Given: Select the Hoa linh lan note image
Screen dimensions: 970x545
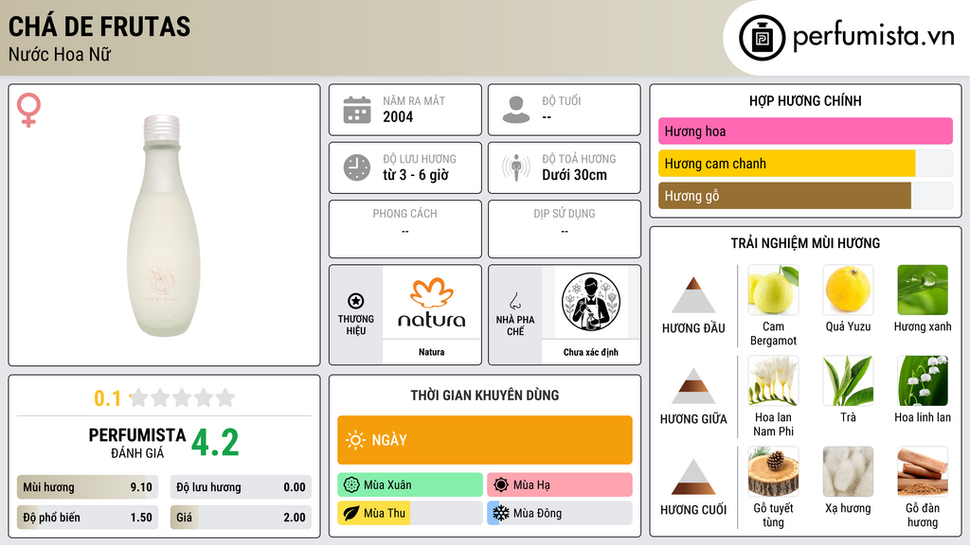Looking at the screenshot, I should [923, 380].
